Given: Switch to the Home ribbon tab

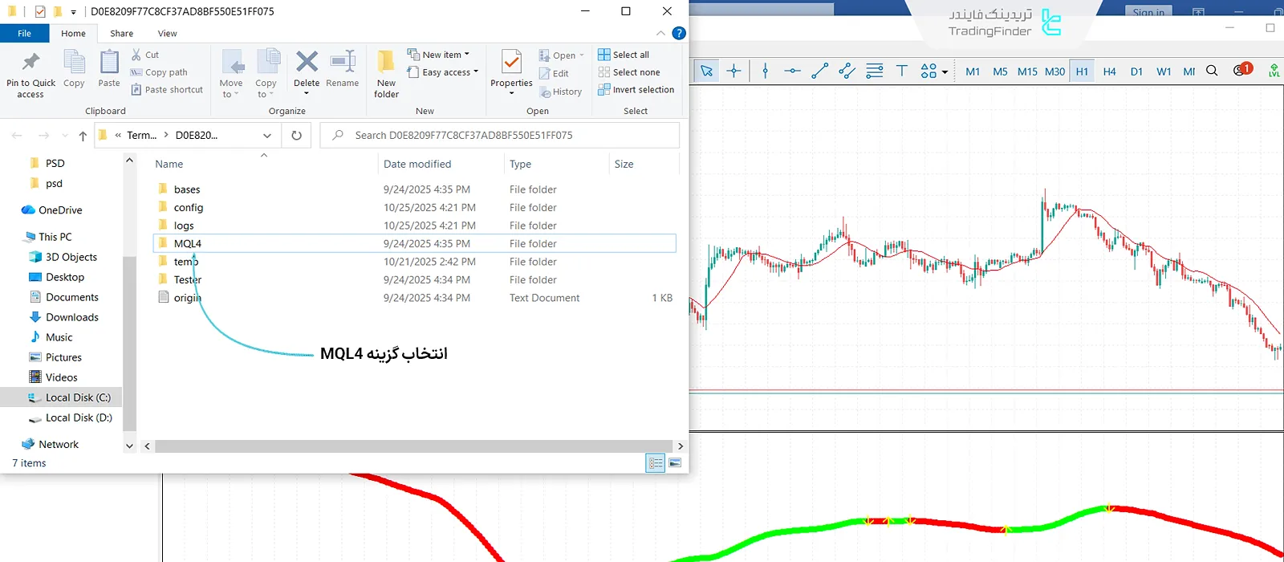Looking at the screenshot, I should point(73,33).
